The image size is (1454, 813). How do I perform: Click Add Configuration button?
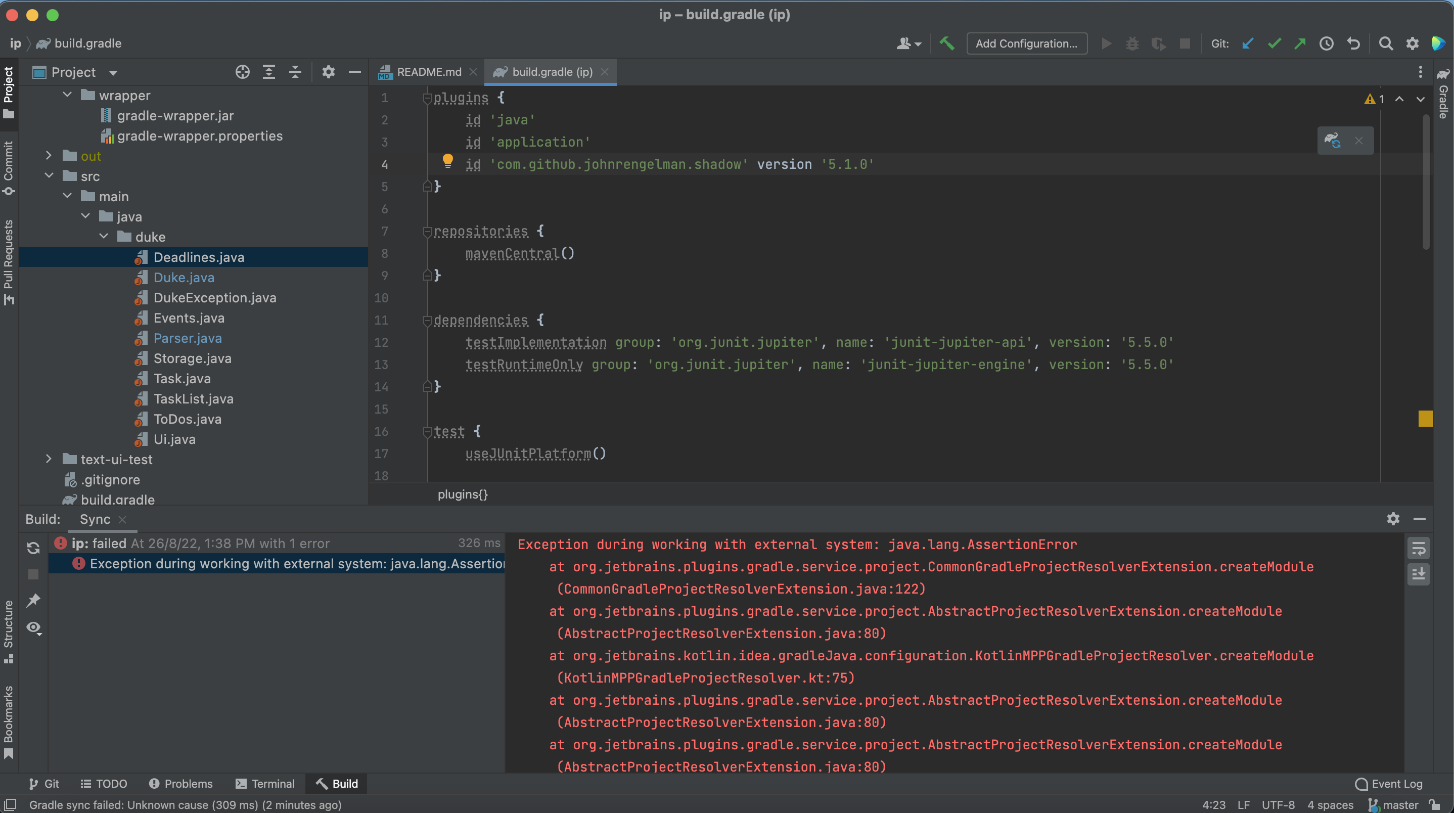pyautogui.click(x=1027, y=43)
